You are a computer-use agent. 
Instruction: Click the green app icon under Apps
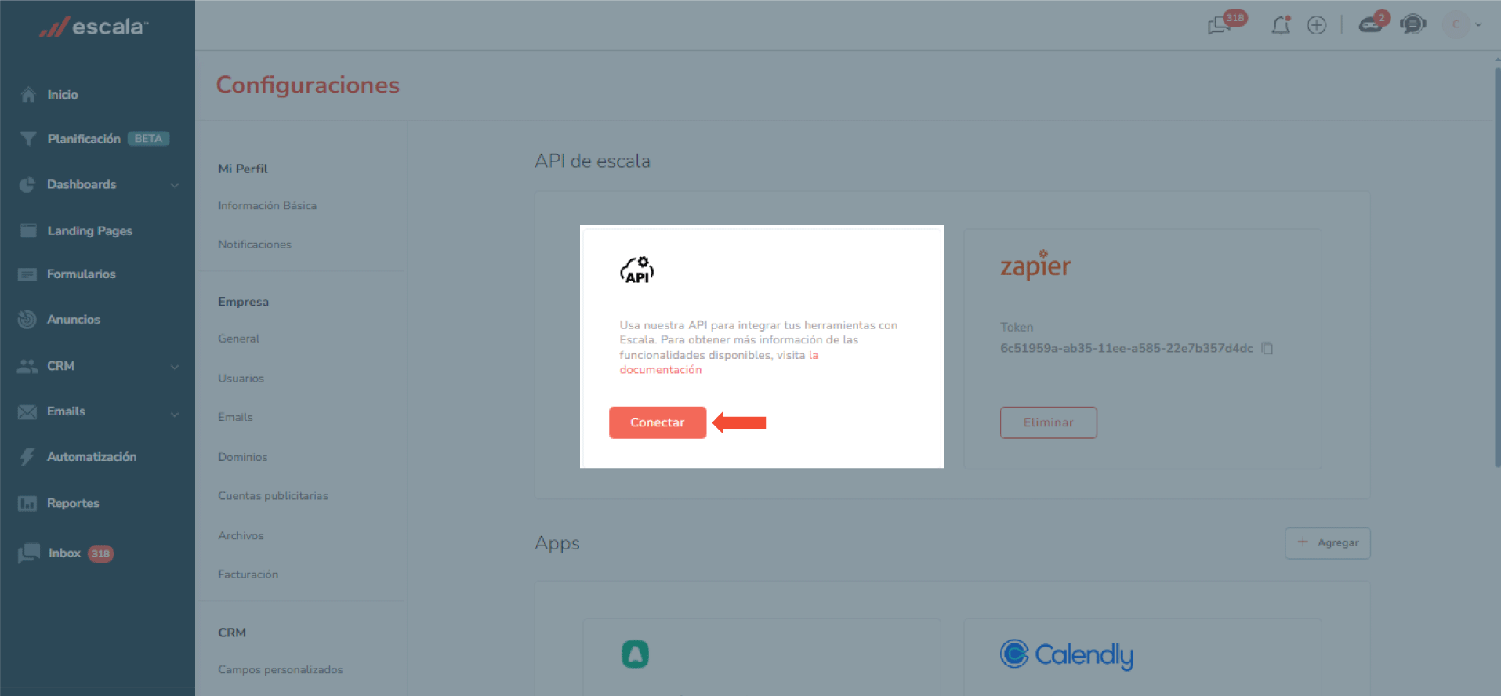tap(636, 654)
